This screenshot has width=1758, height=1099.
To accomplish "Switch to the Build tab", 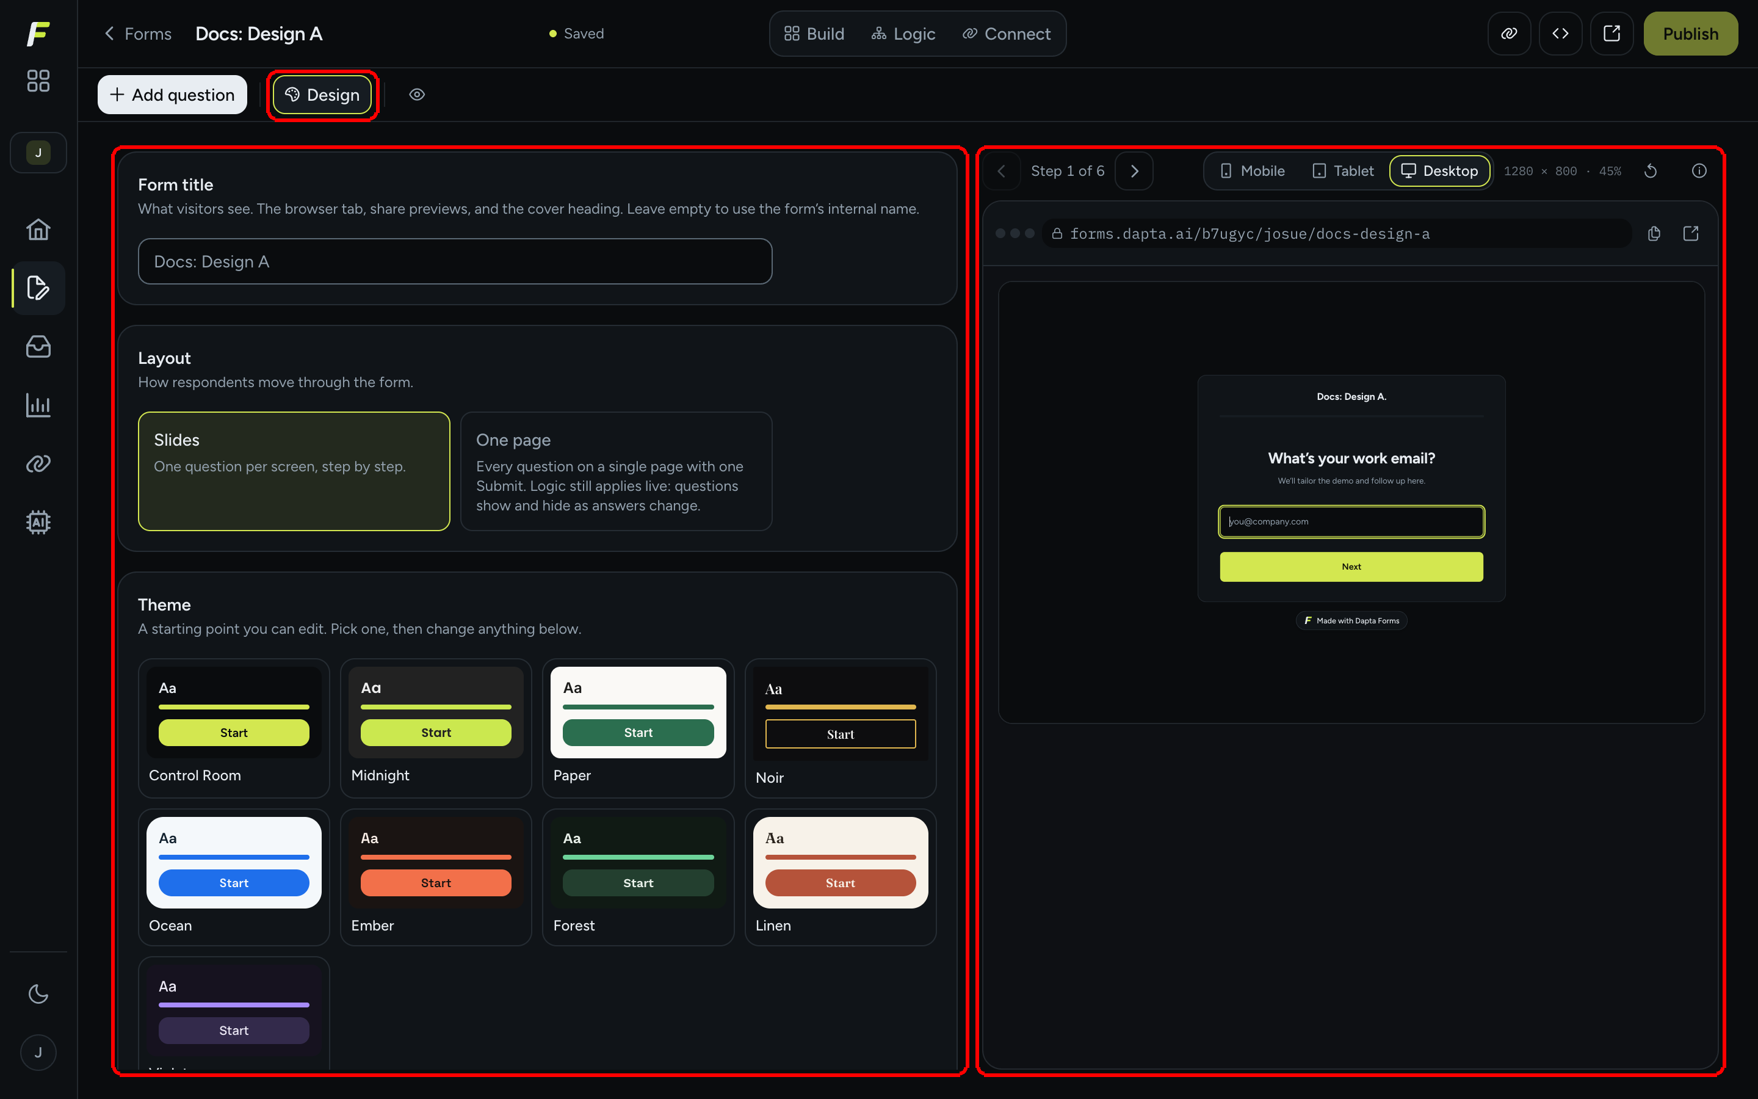I will pyautogui.click(x=814, y=34).
